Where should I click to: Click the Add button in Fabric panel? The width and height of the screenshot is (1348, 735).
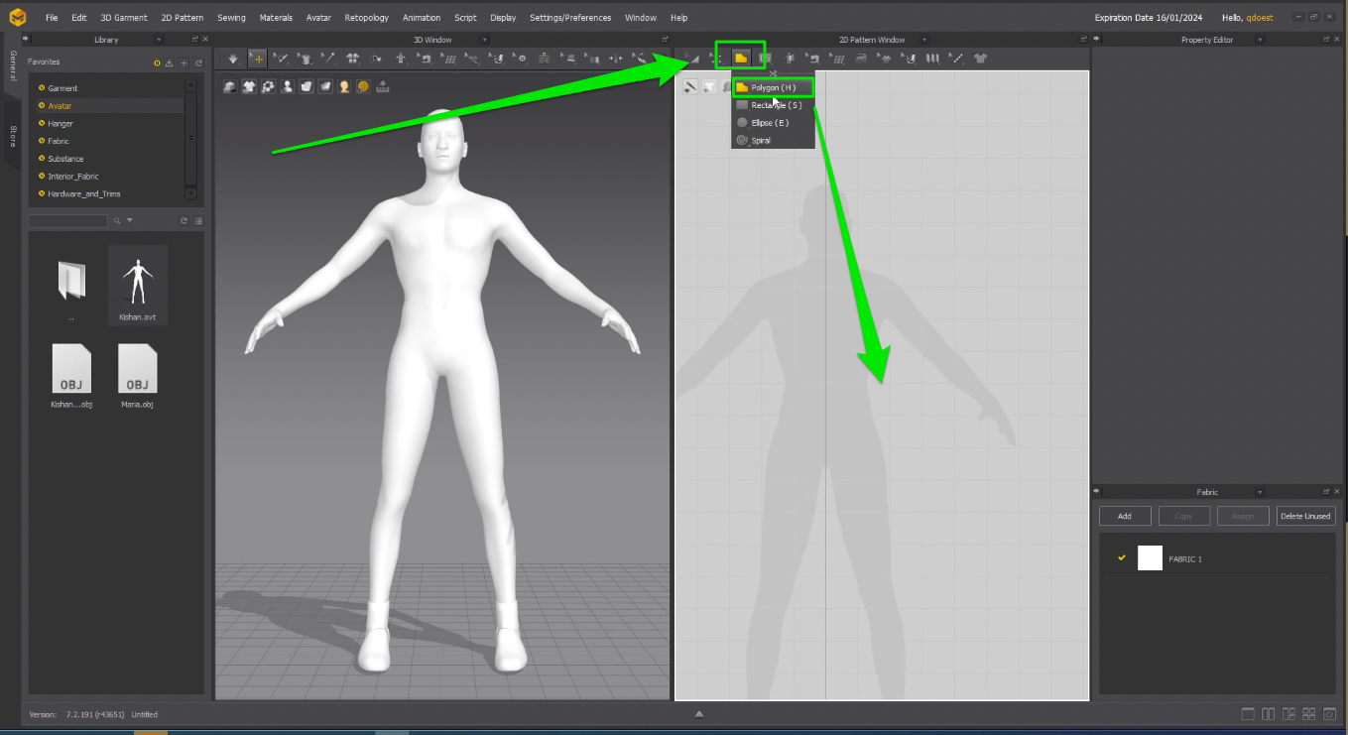[x=1125, y=516]
